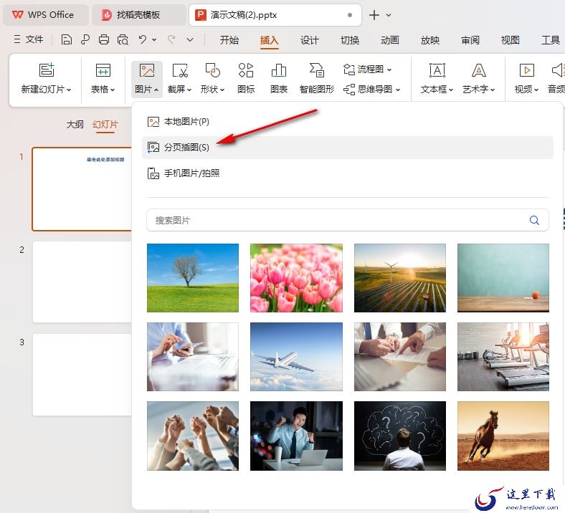Expand the 视频 dropdown arrow
Screen dimensions: 565x513
click(x=536, y=90)
